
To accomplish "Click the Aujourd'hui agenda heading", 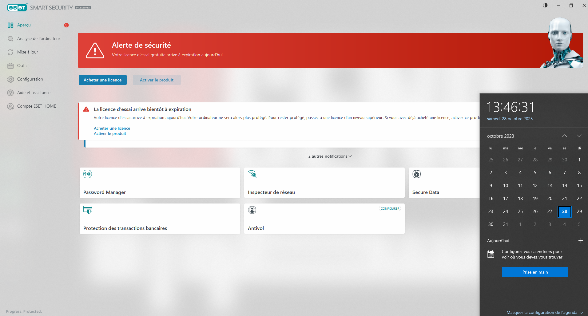I will (498, 241).
